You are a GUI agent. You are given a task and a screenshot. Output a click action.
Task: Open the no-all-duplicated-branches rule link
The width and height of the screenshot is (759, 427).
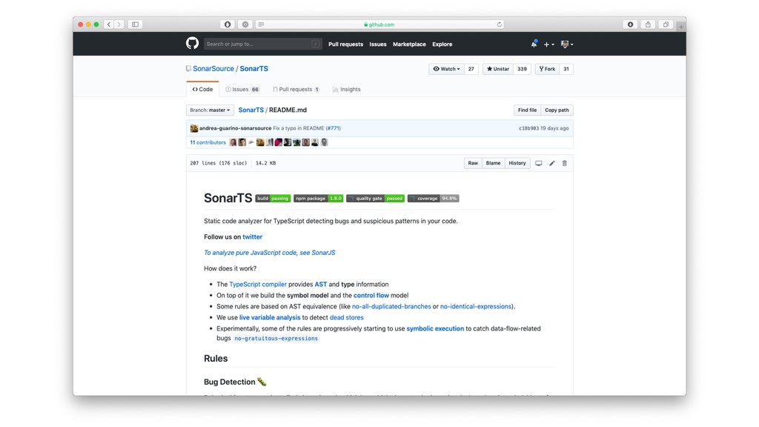coord(391,306)
